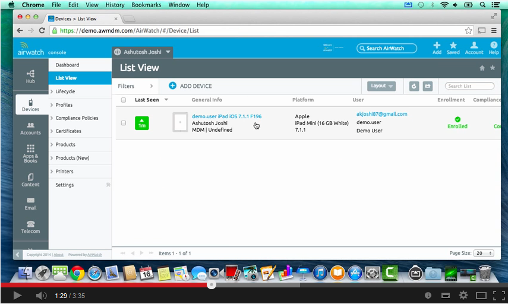Expand the Filters panel
508x304 pixels.
[x=135, y=86]
